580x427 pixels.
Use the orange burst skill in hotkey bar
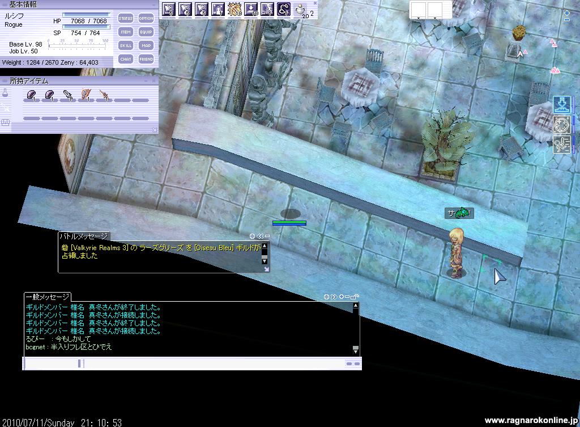(x=234, y=9)
